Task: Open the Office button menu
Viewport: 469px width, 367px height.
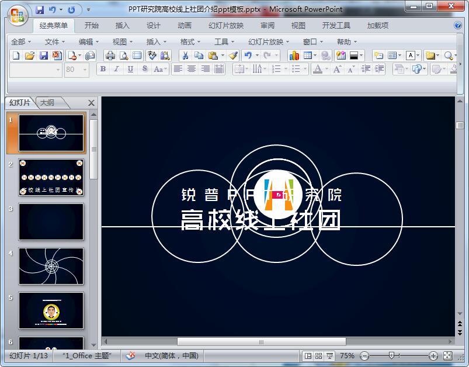Action: coord(18,15)
